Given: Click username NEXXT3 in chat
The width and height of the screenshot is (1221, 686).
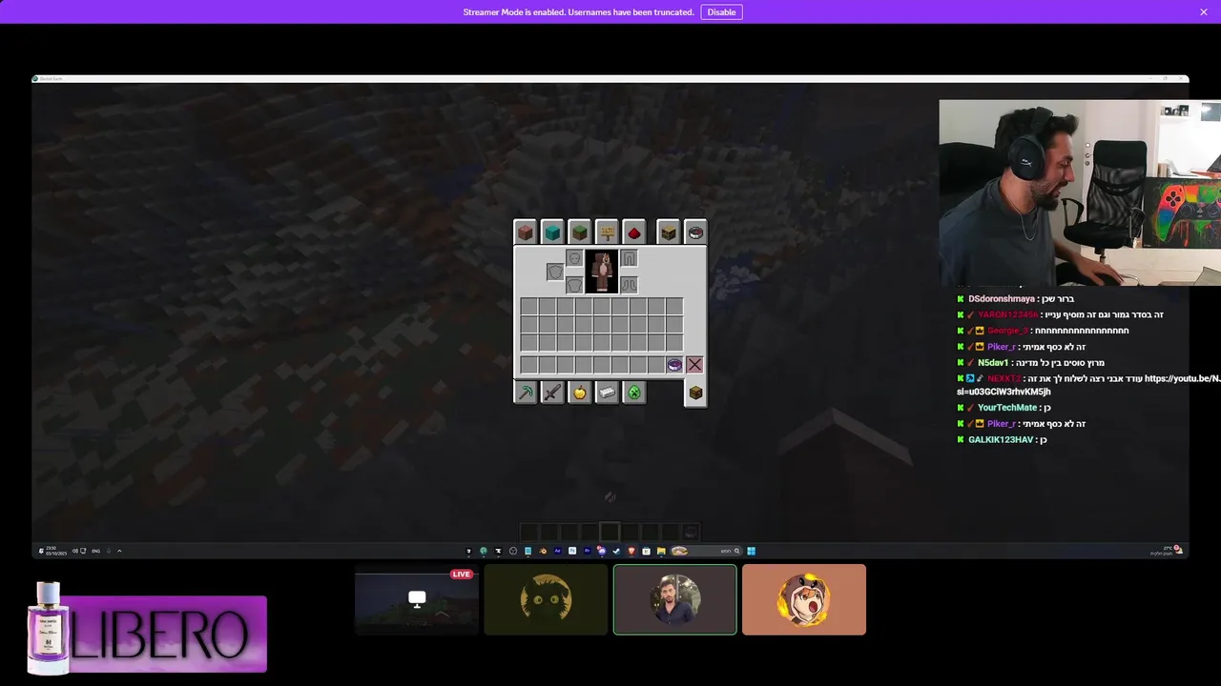Looking at the screenshot, I should point(1004,378).
